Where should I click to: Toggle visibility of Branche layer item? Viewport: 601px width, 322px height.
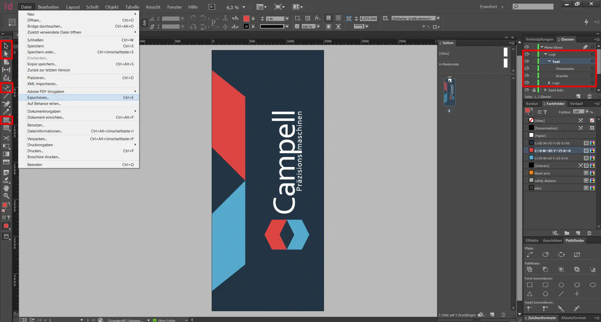click(x=527, y=76)
